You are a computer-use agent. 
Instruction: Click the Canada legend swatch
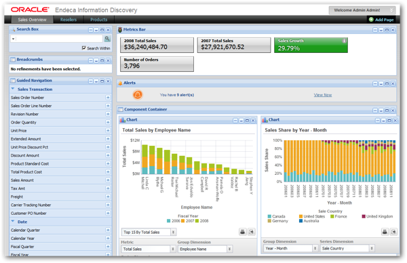tap(269, 216)
